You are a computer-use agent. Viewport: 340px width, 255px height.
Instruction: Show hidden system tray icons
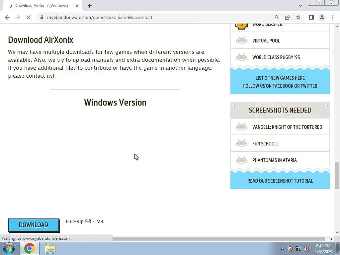click(282, 249)
